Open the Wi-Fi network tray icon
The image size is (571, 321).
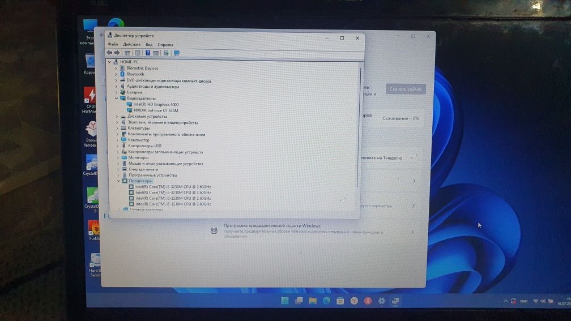point(536,301)
